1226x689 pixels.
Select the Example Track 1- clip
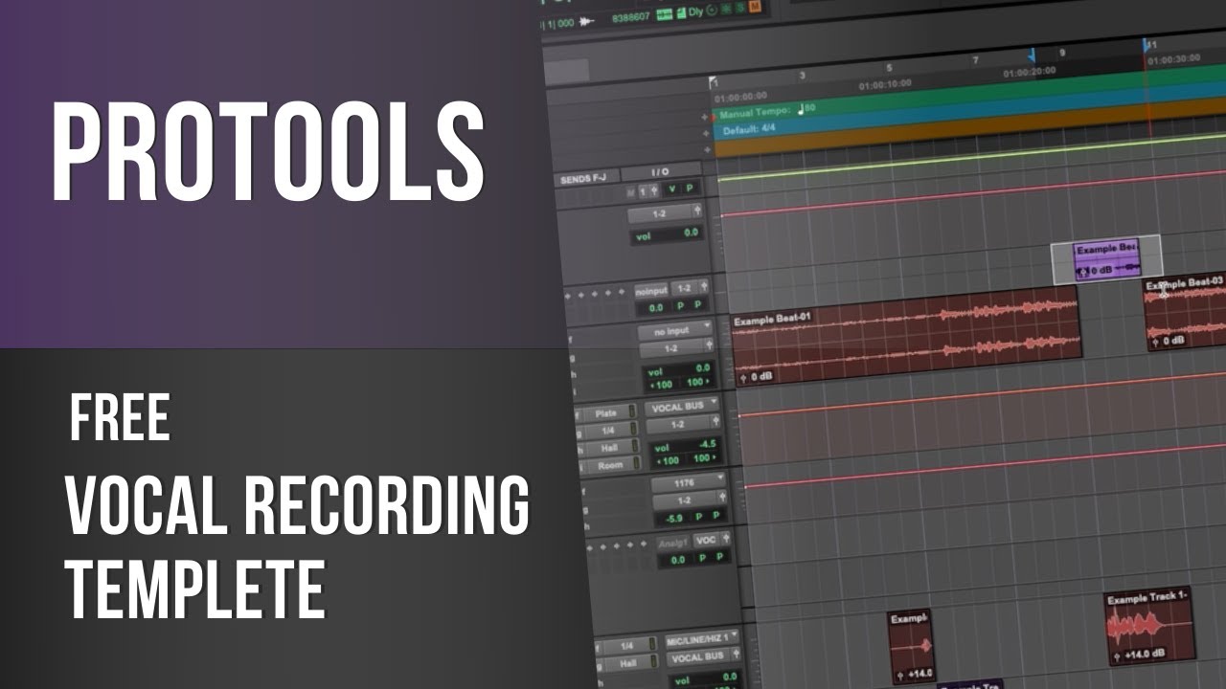pyautogui.click(x=1150, y=626)
